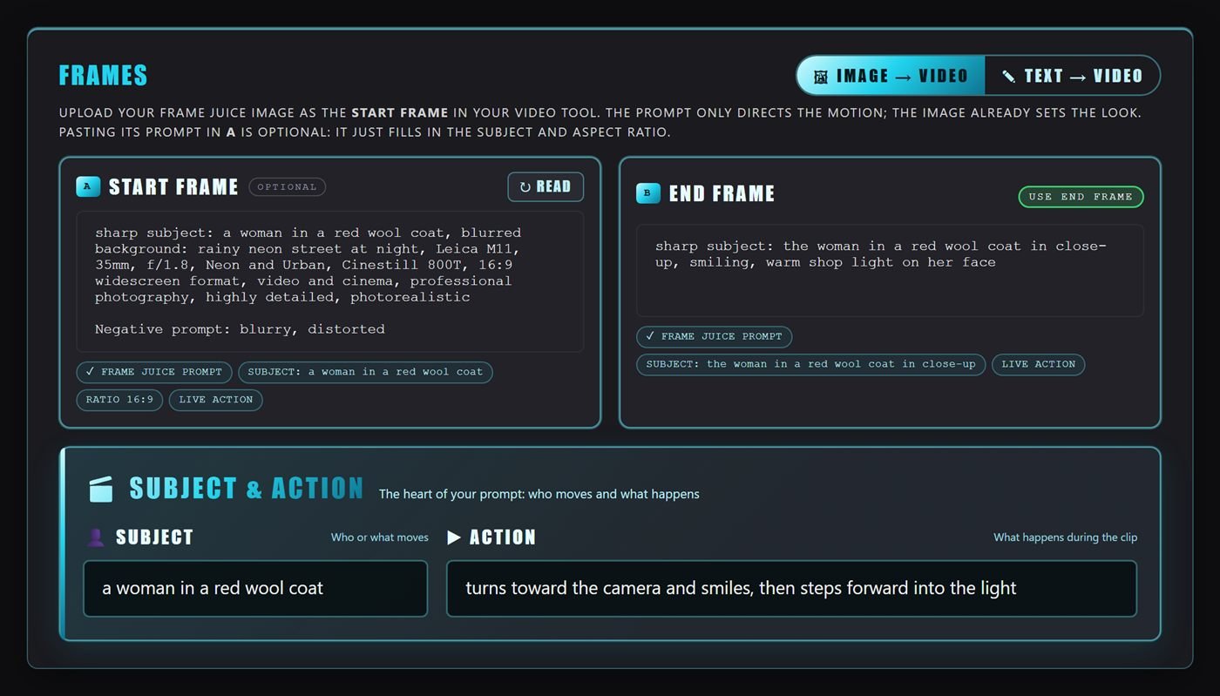Viewport: 1220px width, 696px height.
Task: Focus the Subject input field
Action: [255, 589]
